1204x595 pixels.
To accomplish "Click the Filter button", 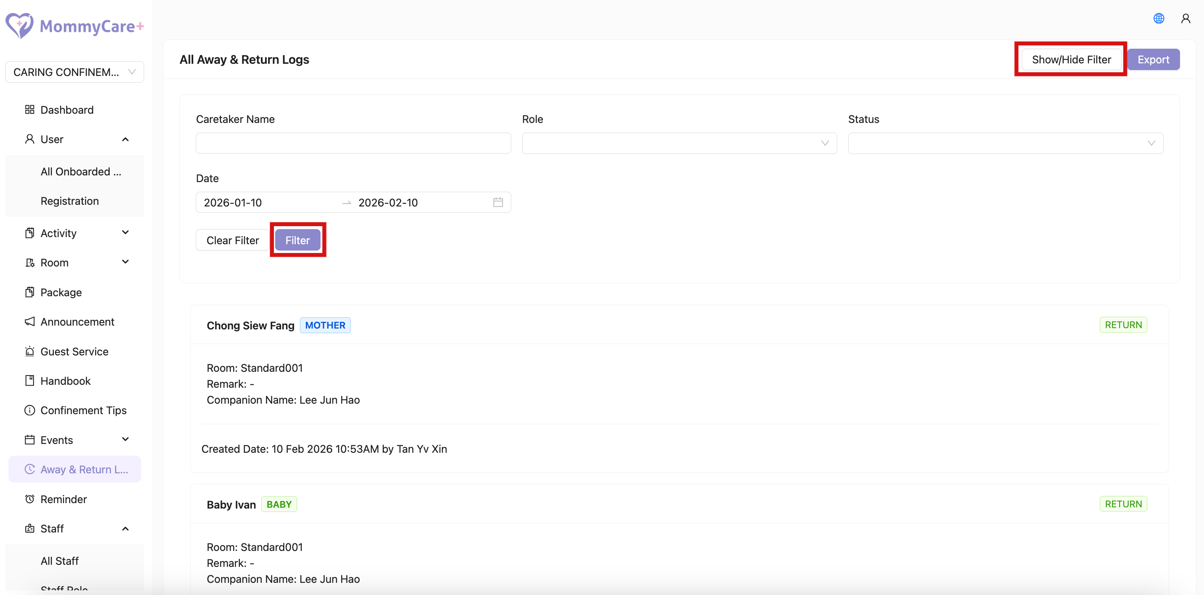I will [x=297, y=240].
